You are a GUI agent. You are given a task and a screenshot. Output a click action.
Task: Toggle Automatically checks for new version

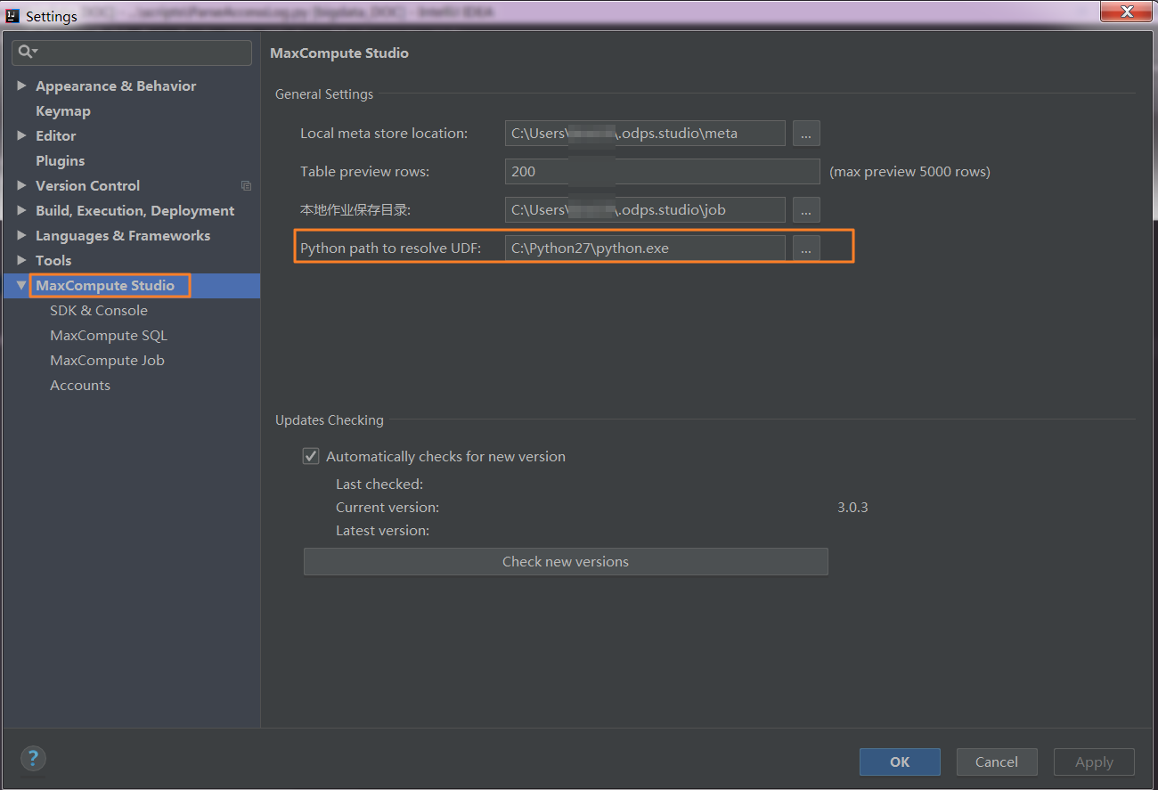pos(311,456)
